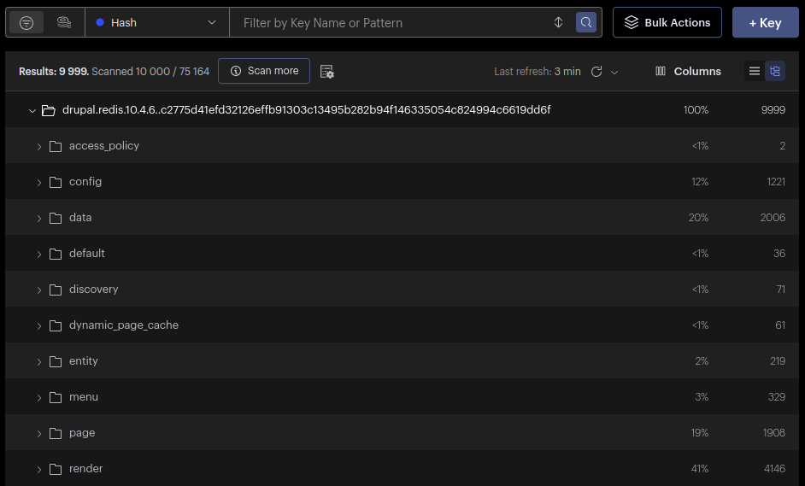Screen dimensions: 805x486
Task: Click the refresh icon next to Last refresh
Action: pyautogui.click(x=596, y=72)
